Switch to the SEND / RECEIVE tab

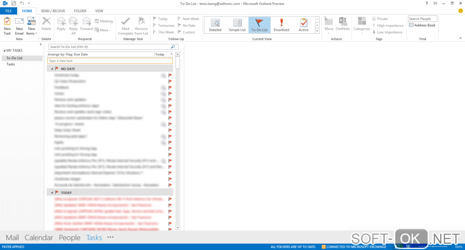coord(53,11)
